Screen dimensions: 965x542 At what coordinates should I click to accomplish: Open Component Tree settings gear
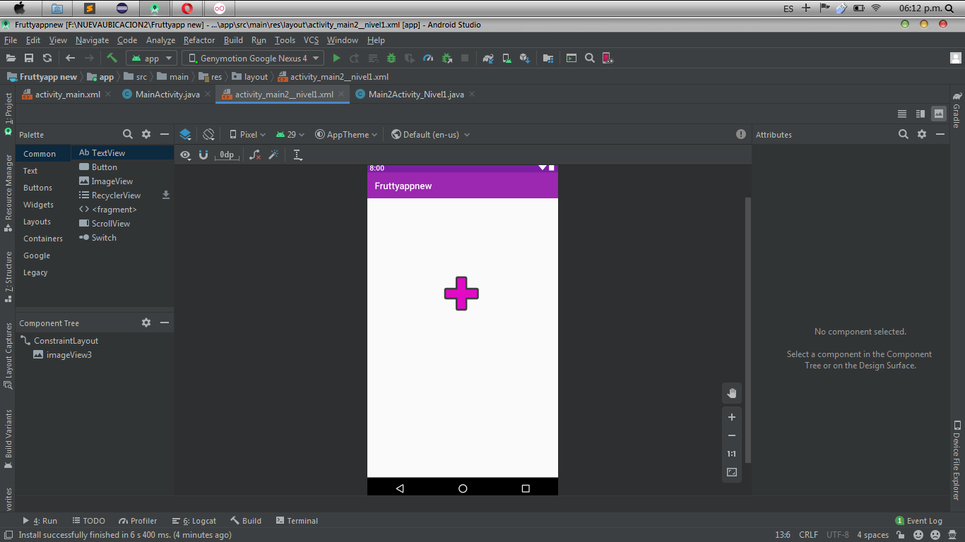coord(146,323)
